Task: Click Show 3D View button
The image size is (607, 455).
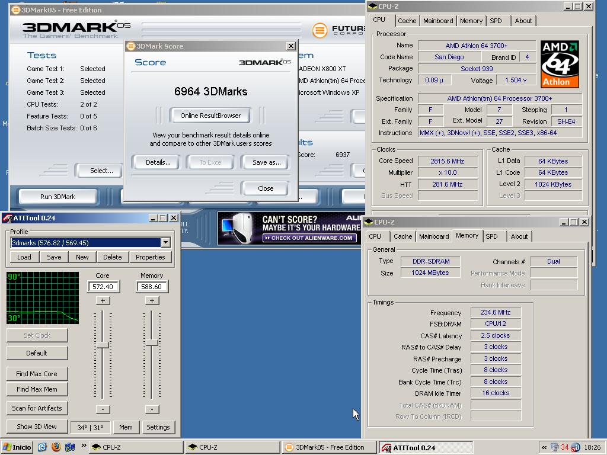Action: point(37,427)
